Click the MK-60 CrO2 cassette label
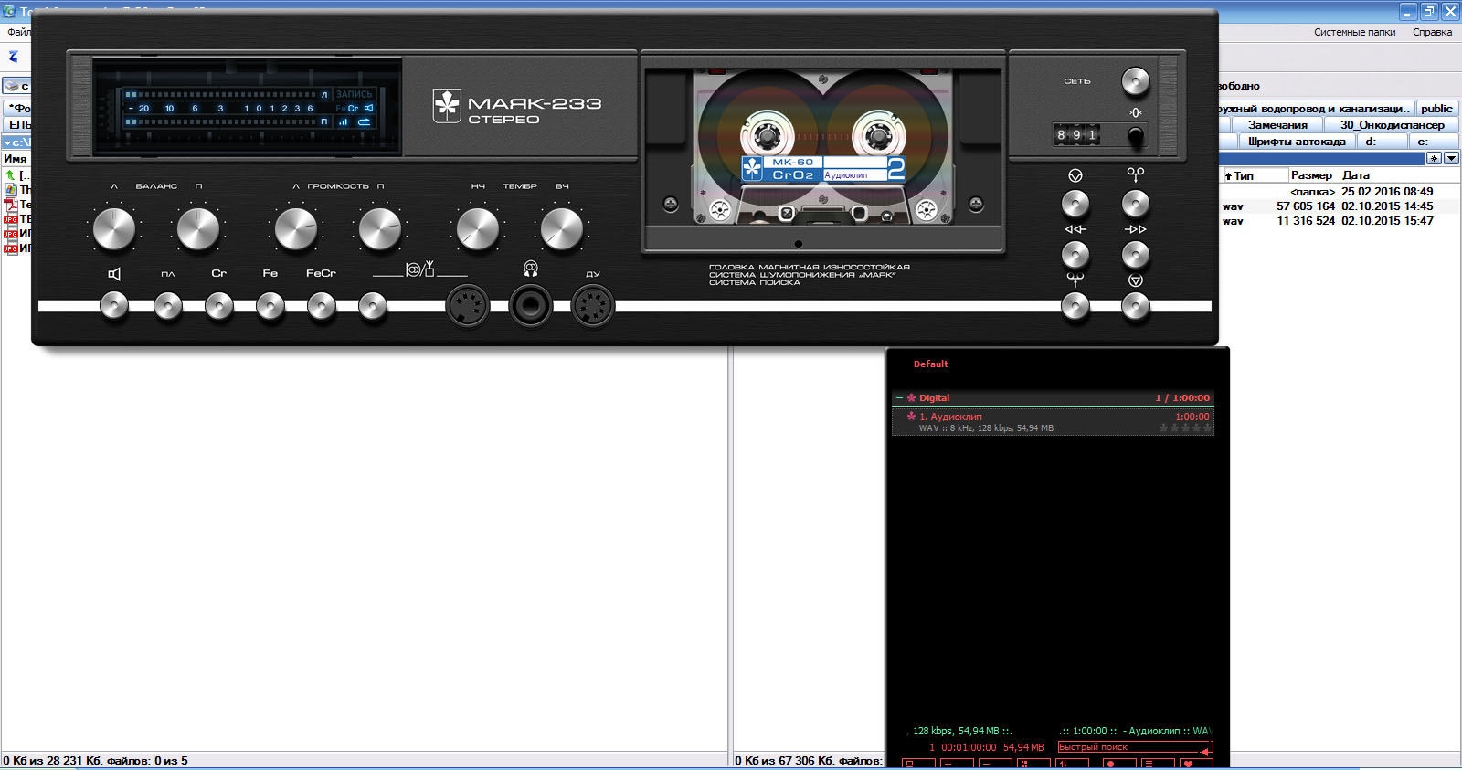The image size is (1462, 770). [822, 168]
